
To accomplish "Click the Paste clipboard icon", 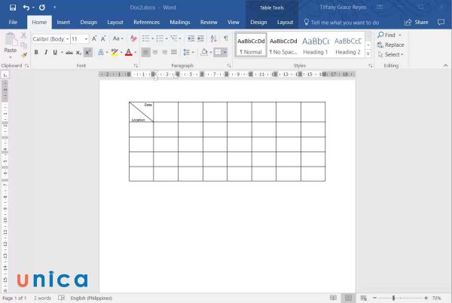I will click(11, 39).
